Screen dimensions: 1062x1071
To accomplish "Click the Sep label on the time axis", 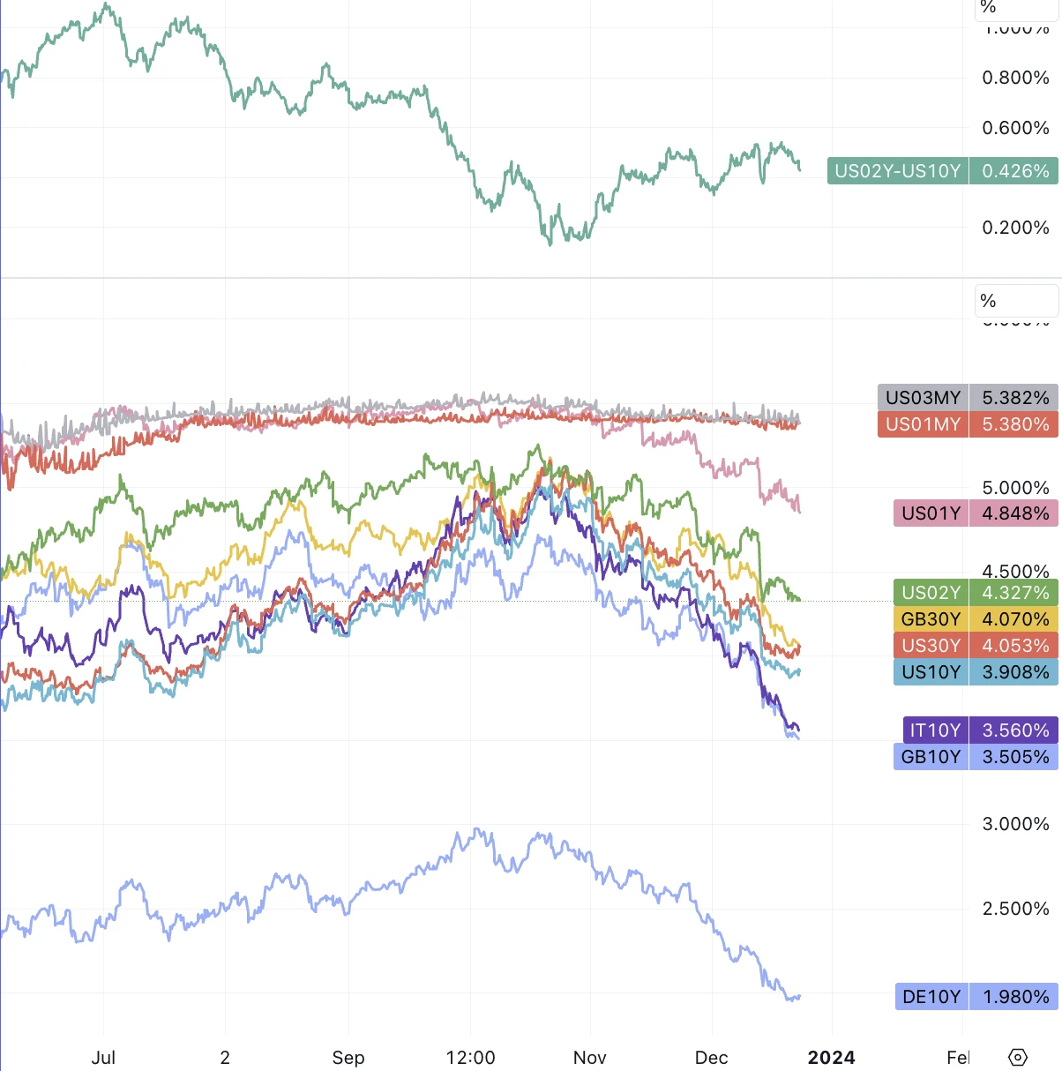I will point(348,1057).
